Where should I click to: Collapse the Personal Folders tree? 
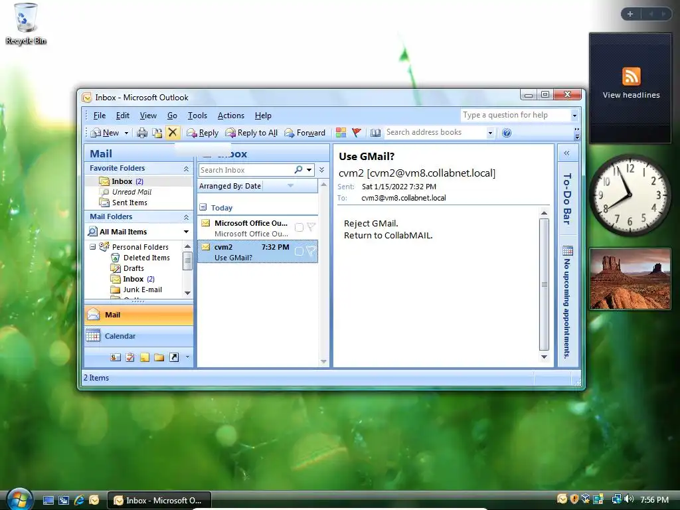[x=92, y=247]
